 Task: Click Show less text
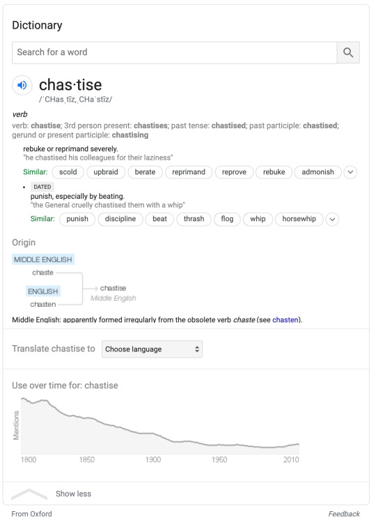(73, 494)
